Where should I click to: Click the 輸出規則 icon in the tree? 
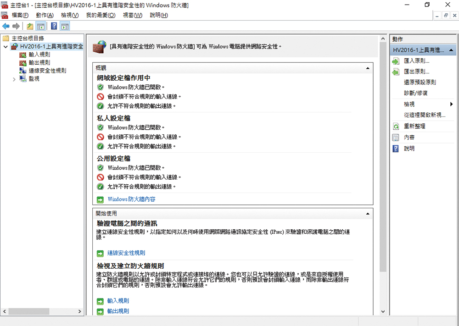click(23, 63)
